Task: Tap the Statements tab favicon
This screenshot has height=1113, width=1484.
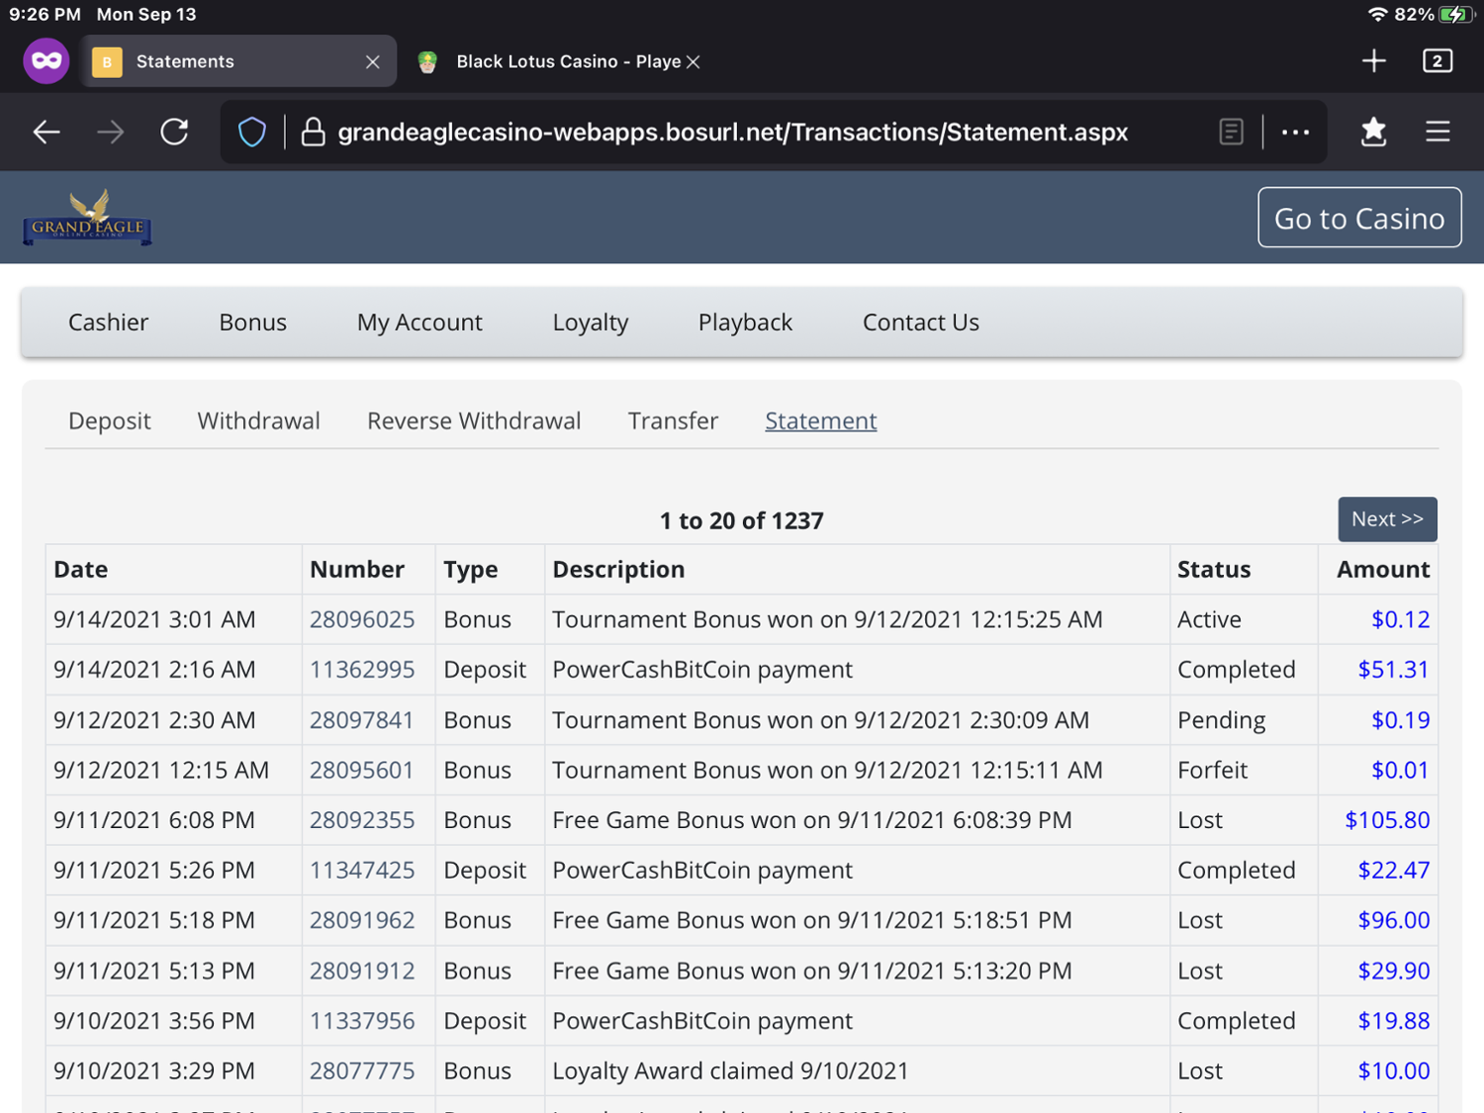Action: click(107, 61)
